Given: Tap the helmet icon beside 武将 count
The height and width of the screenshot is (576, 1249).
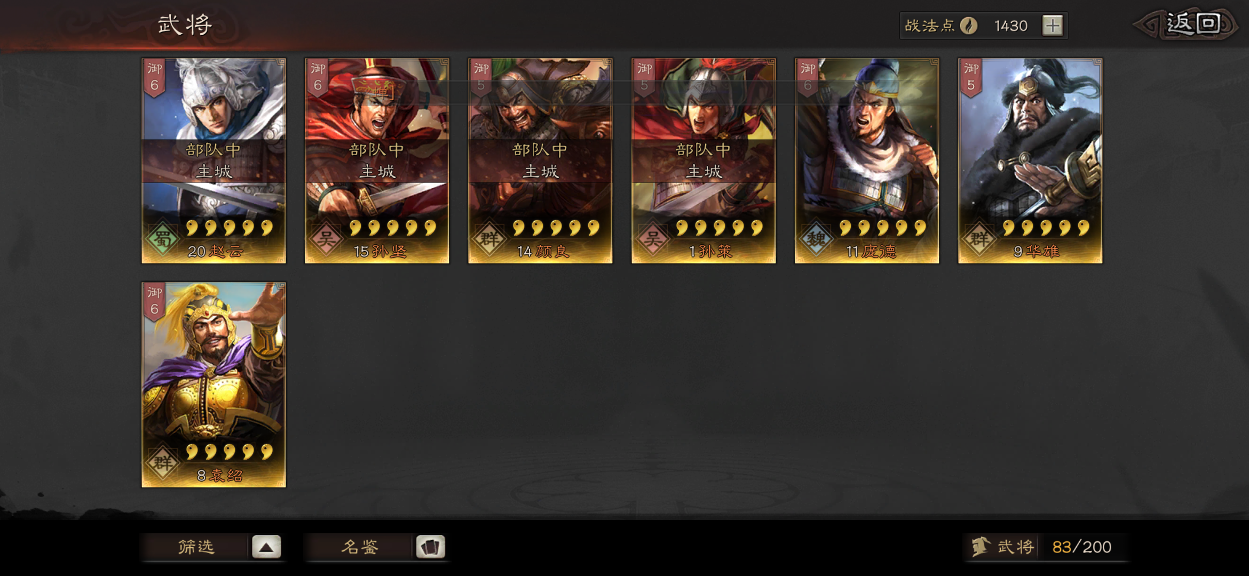Looking at the screenshot, I should 981,547.
